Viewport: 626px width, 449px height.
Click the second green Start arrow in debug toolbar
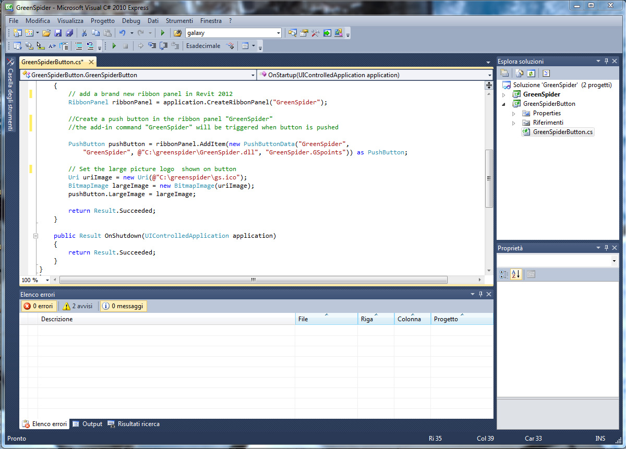[114, 46]
